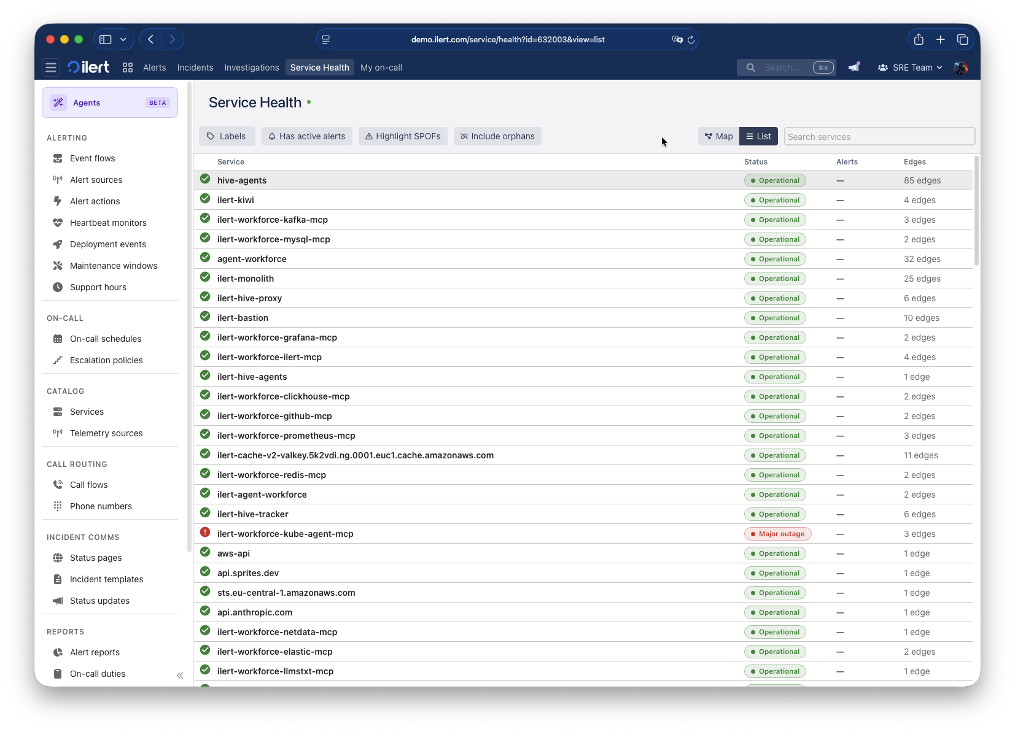
Task: Select the Service Health navigation tab
Action: pos(320,67)
